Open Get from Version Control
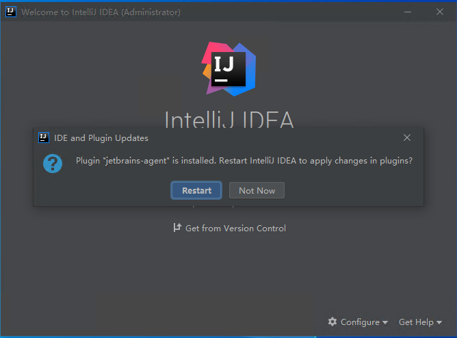This screenshot has width=457, height=338. [x=230, y=228]
